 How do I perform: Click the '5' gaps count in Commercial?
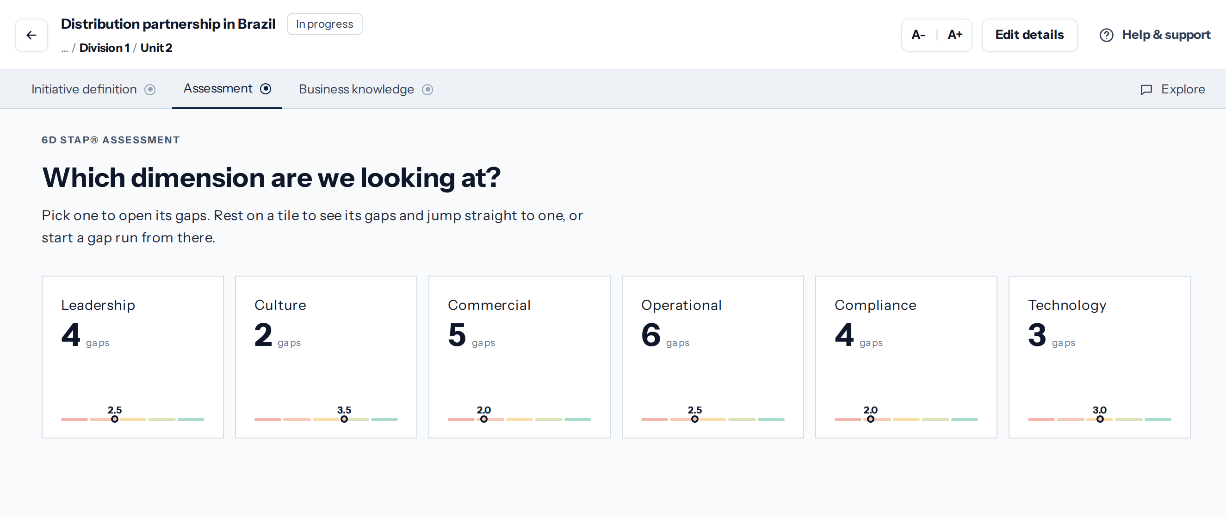point(457,335)
